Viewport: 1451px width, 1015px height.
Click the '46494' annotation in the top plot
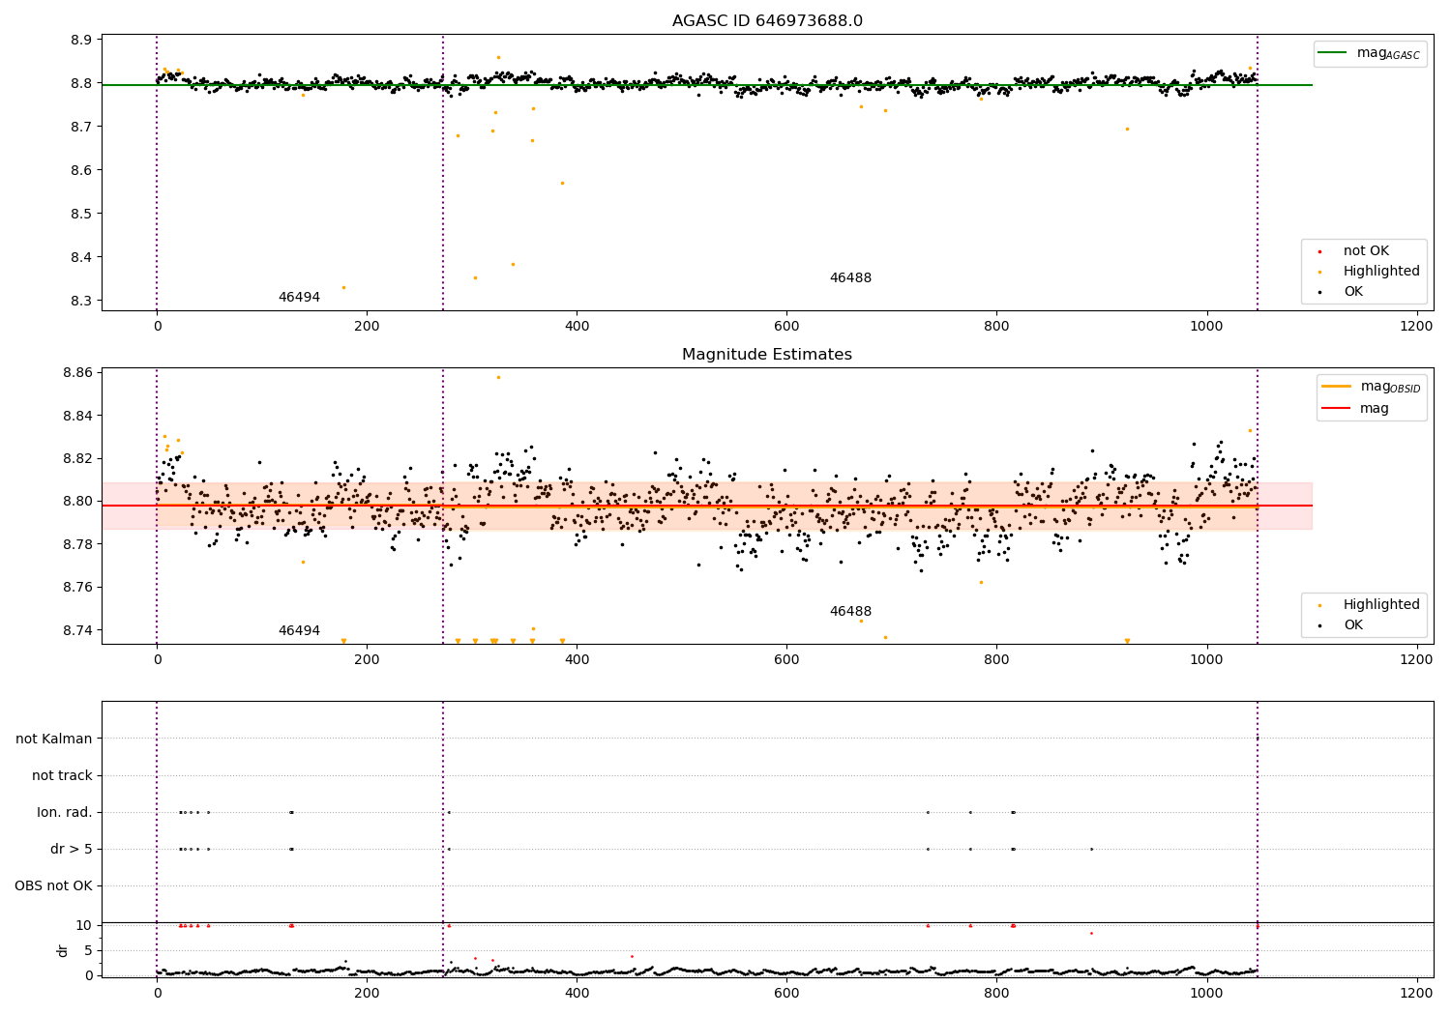tap(299, 298)
